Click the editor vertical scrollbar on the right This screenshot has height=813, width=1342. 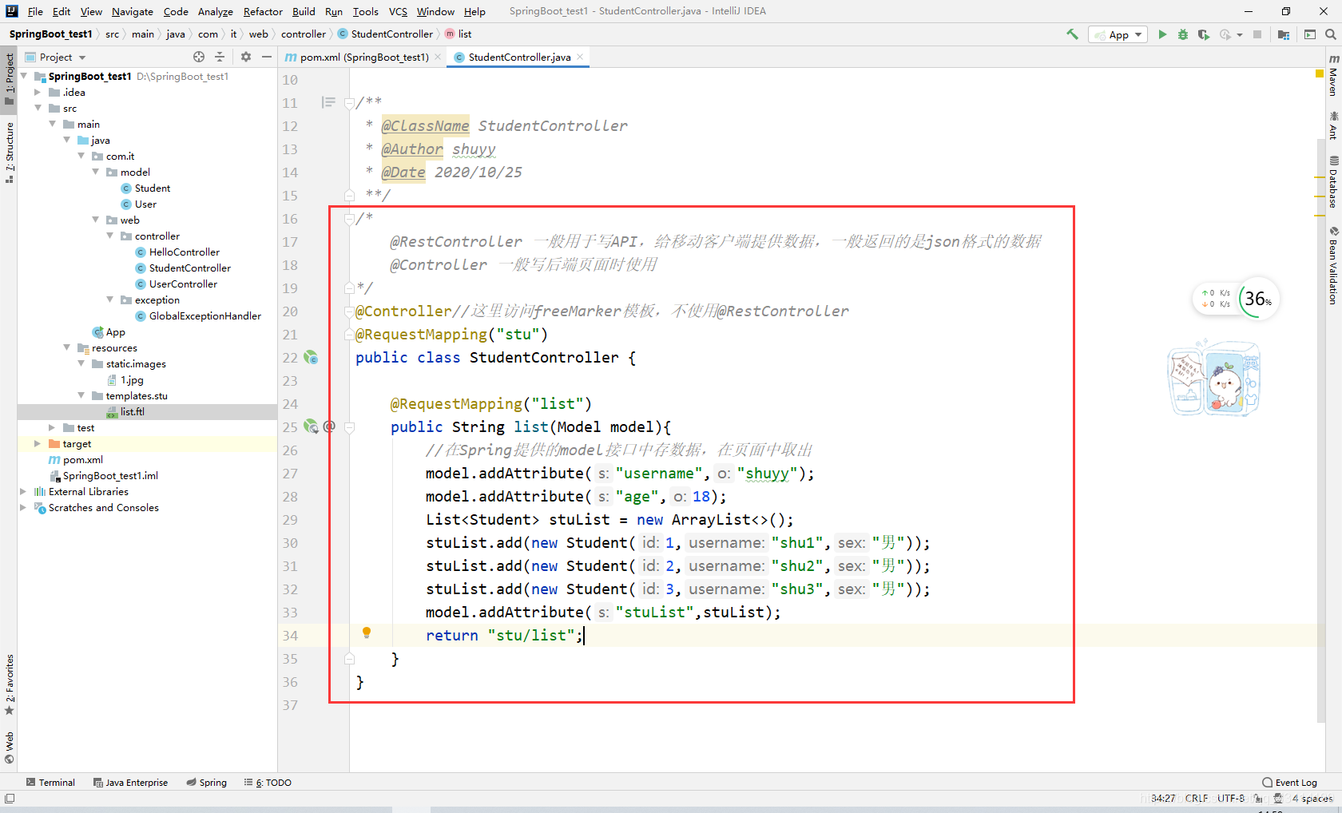pyautogui.click(x=1320, y=431)
